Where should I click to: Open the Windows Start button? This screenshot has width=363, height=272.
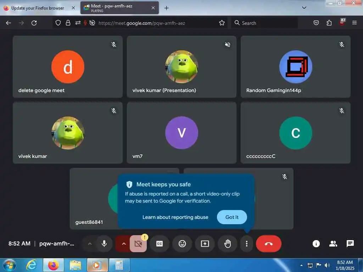(9, 265)
